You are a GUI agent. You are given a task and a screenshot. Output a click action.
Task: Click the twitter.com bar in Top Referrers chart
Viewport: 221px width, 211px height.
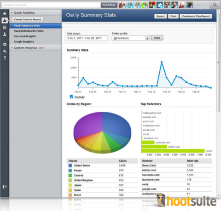(154, 147)
